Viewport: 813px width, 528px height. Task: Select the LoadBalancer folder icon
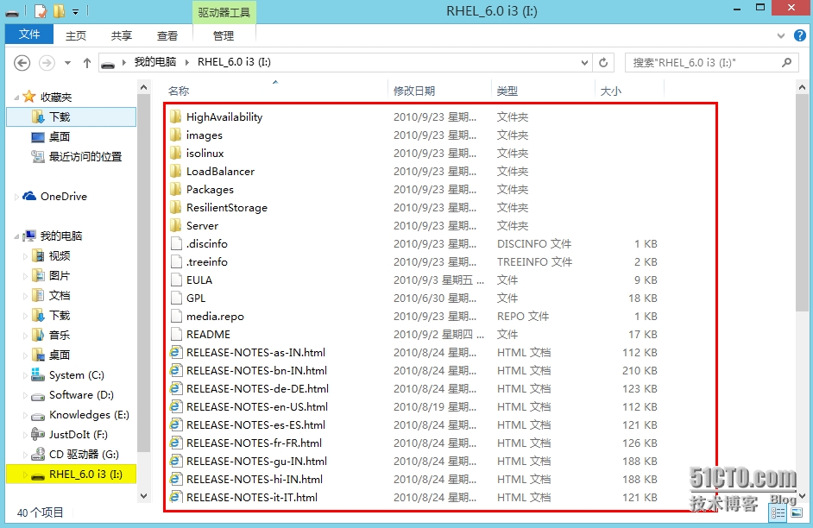(x=176, y=172)
